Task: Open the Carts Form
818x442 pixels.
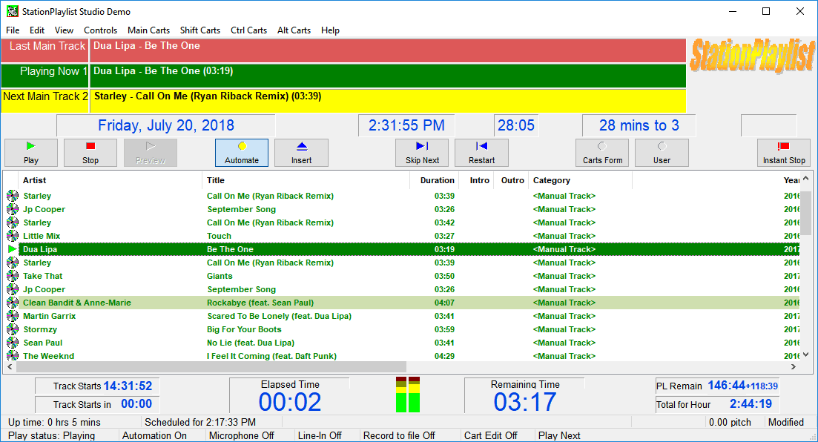Action: (602, 153)
